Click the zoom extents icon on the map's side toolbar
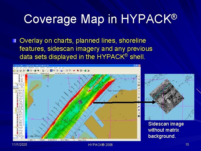This screenshot has height=151, width=201. [139, 85]
